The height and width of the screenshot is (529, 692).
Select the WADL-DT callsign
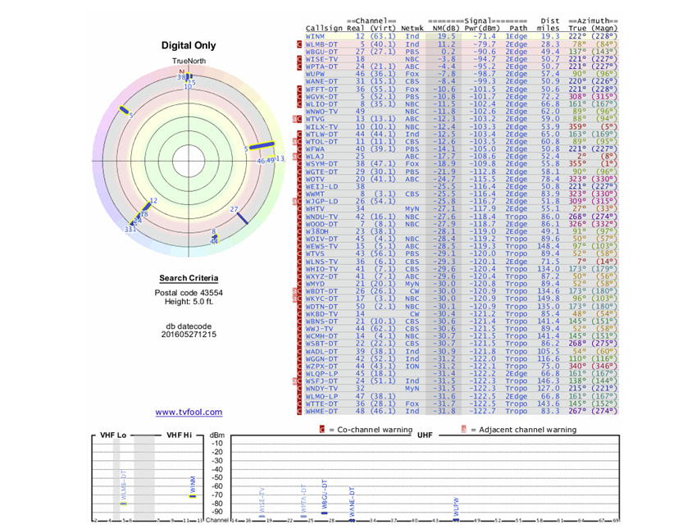click(321, 352)
